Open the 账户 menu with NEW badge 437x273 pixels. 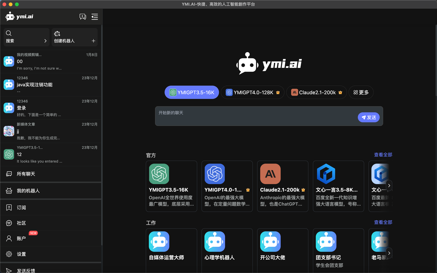pos(20,239)
